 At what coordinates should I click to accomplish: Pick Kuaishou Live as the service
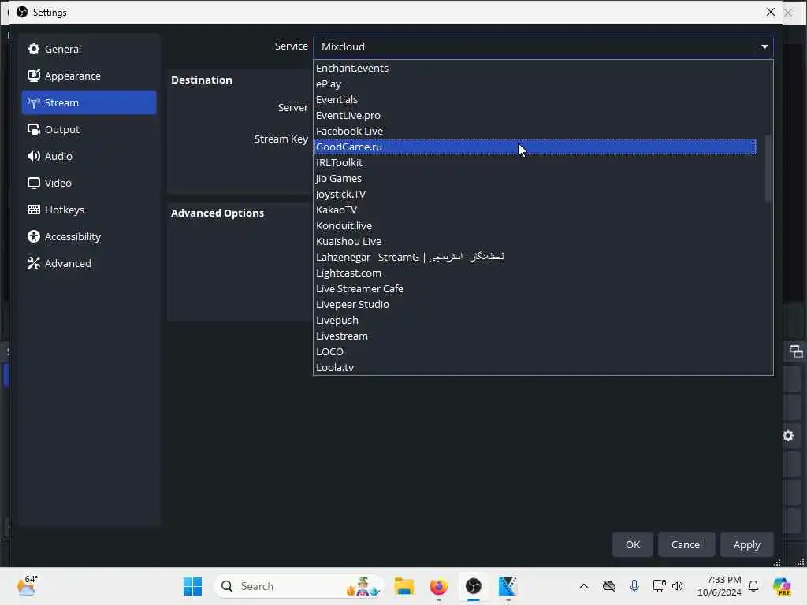(x=535, y=241)
